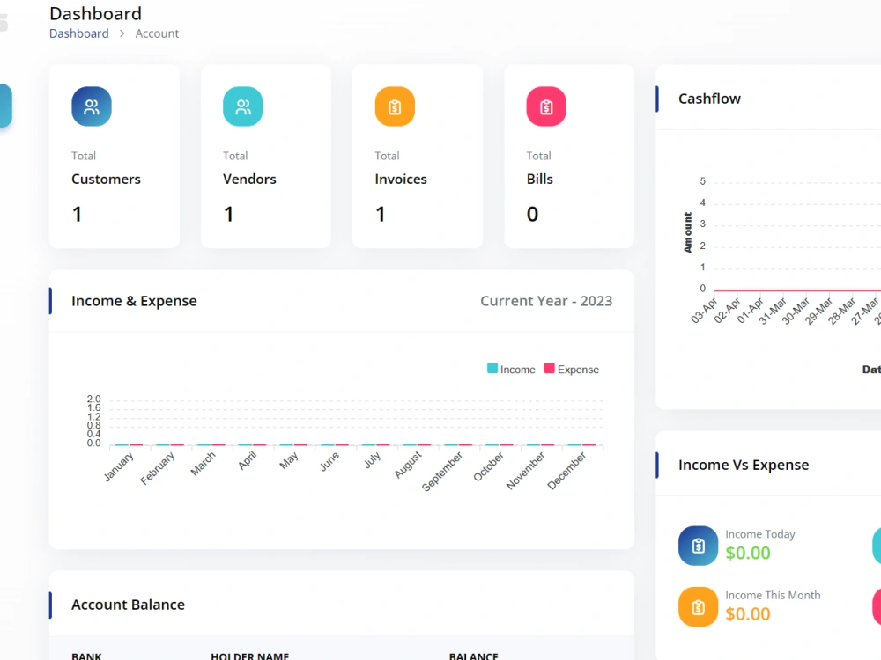
Task: Toggle the Income legend swatch
Action: [x=492, y=369]
